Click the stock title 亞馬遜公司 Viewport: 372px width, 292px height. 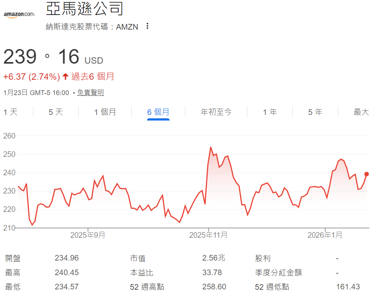click(x=85, y=9)
